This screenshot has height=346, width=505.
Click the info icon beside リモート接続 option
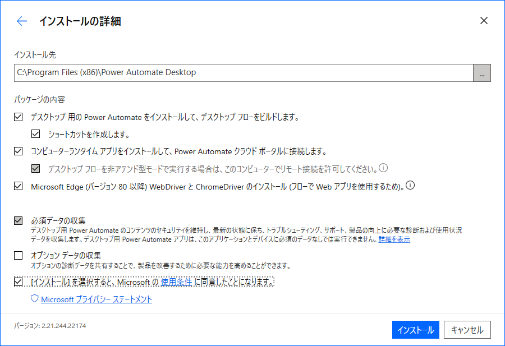coord(383,168)
